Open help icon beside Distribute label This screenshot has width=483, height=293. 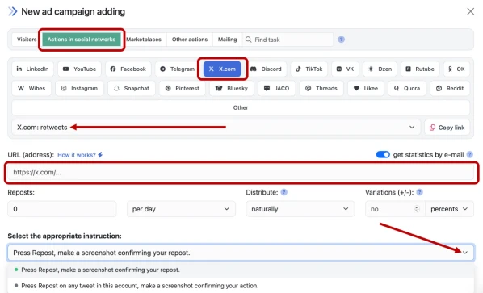(x=284, y=192)
